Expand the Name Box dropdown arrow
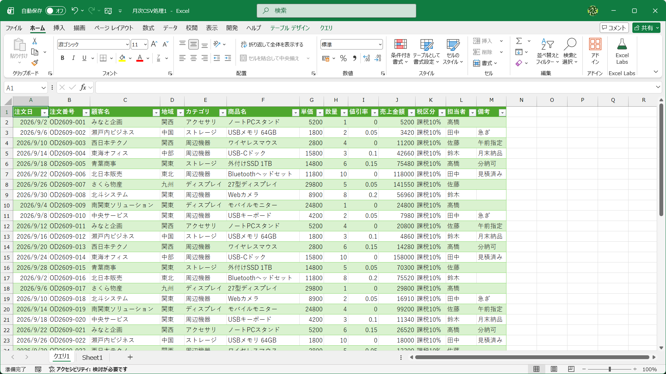 [x=43, y=88]
